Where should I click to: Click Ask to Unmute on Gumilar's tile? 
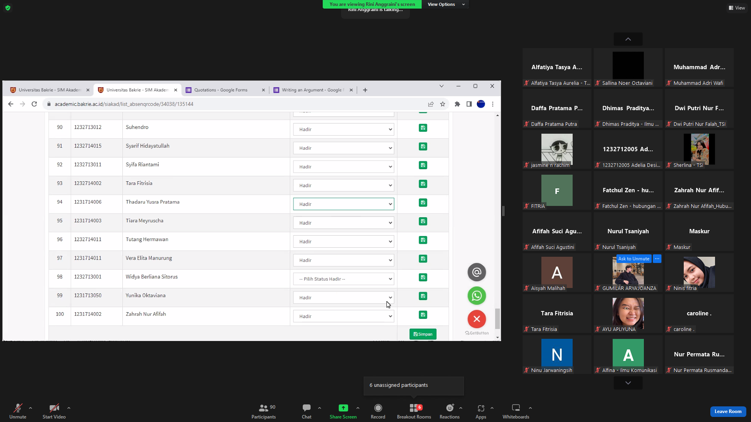(x=634, y=259)
